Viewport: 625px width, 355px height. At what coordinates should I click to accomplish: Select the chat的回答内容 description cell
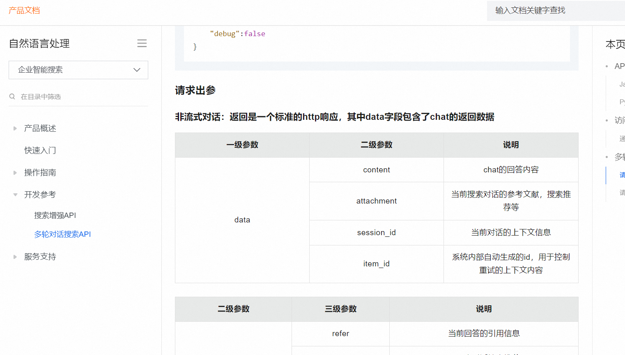coord(511,170)
